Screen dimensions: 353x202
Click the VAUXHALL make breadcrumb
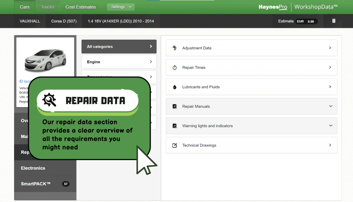[x=30, y=21]
